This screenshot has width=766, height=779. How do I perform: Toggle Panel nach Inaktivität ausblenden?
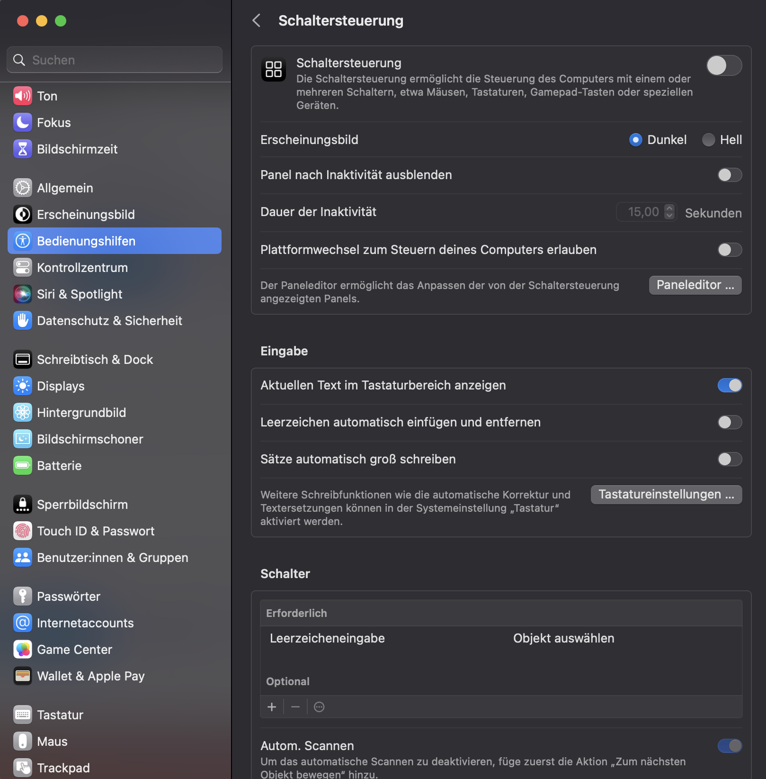[729, 175]
